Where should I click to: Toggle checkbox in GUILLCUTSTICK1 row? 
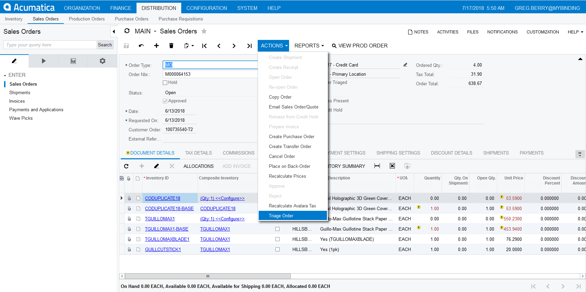(277, 249)
